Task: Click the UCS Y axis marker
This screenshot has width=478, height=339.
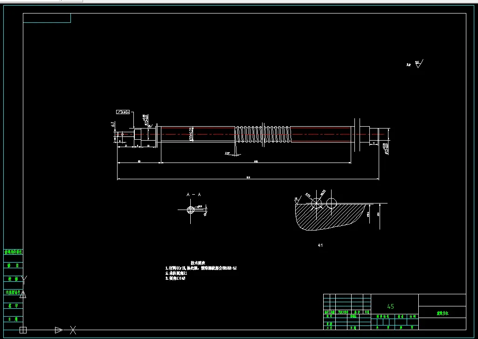Action: [x=24, y=279]
